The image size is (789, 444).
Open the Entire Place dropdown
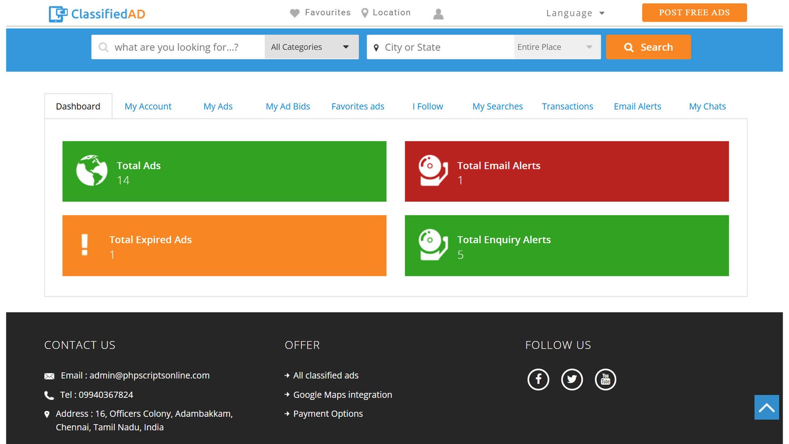[x=557, y=47]
